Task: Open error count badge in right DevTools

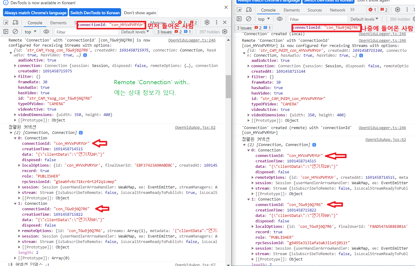Action: [x=371, y=10]
